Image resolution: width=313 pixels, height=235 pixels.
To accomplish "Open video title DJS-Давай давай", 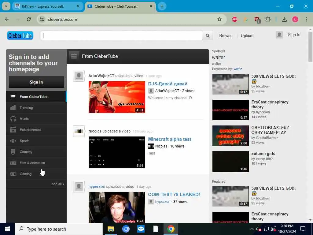I will (x=168, y=84).
